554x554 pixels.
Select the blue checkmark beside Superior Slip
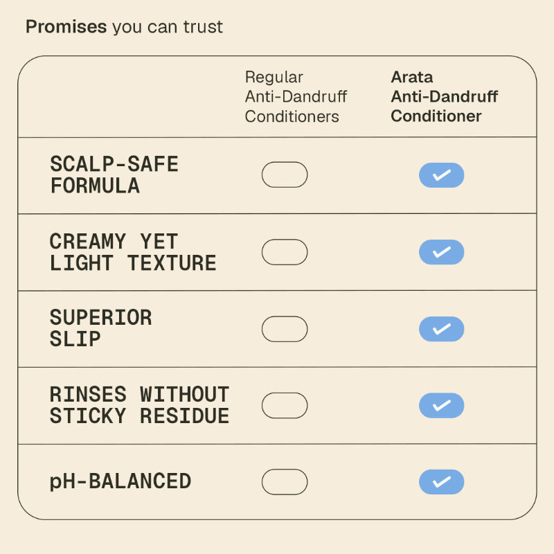click(441, 329)
